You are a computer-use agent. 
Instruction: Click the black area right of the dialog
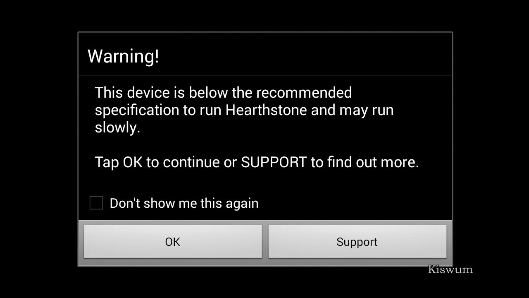[491, 149]
